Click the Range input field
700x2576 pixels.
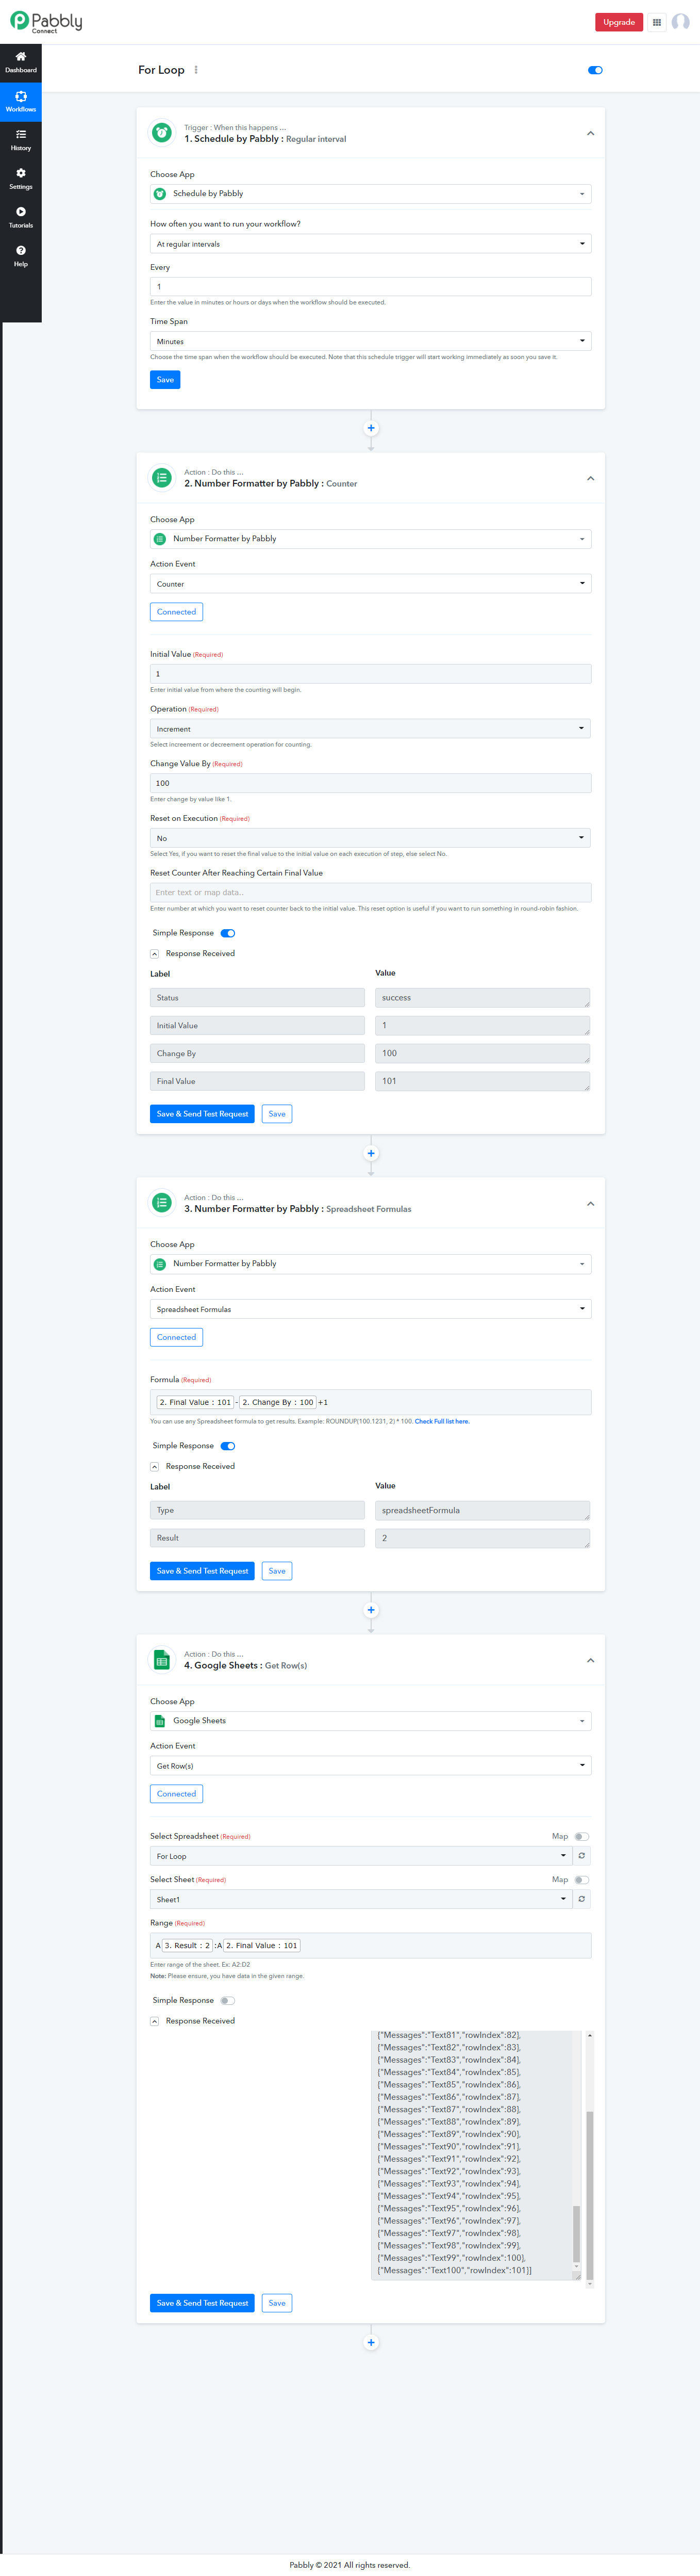(371, 1945)
